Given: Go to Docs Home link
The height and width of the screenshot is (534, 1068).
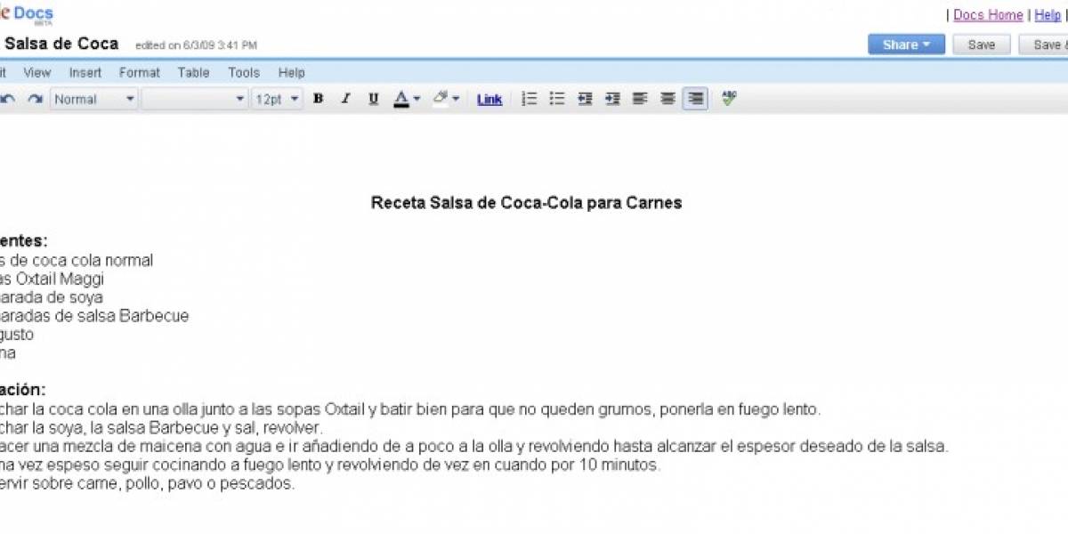Looking at the screenshot, I should (988, 15).
